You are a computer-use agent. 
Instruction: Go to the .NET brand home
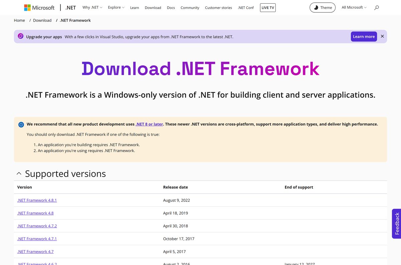71,7
